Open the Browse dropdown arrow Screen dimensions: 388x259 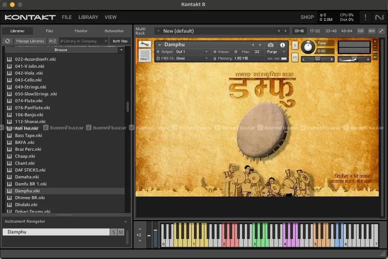[121, 50]
